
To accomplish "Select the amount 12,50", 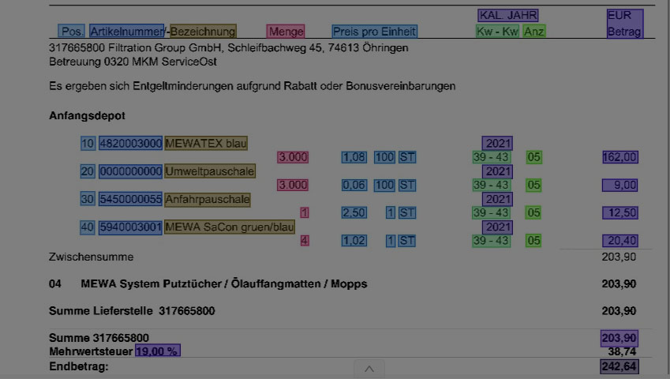I will [620, 212].
